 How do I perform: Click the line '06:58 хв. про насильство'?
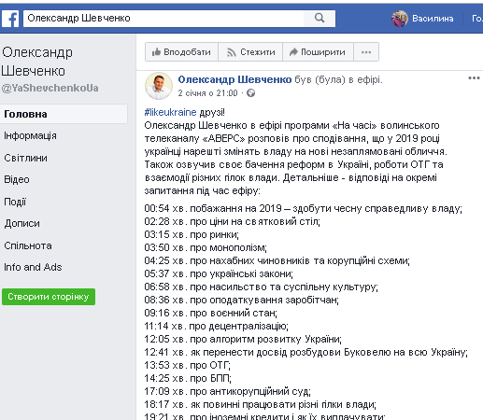coord(262,287)
